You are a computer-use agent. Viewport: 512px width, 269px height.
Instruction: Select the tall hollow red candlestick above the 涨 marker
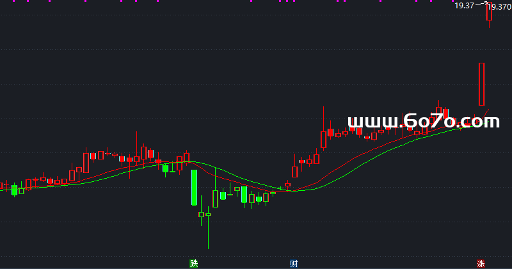[481, 85]
